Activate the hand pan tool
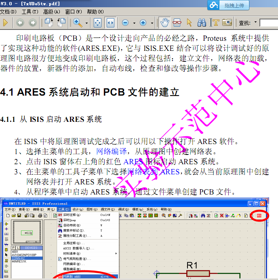278x280 pixels. point(165,23)
